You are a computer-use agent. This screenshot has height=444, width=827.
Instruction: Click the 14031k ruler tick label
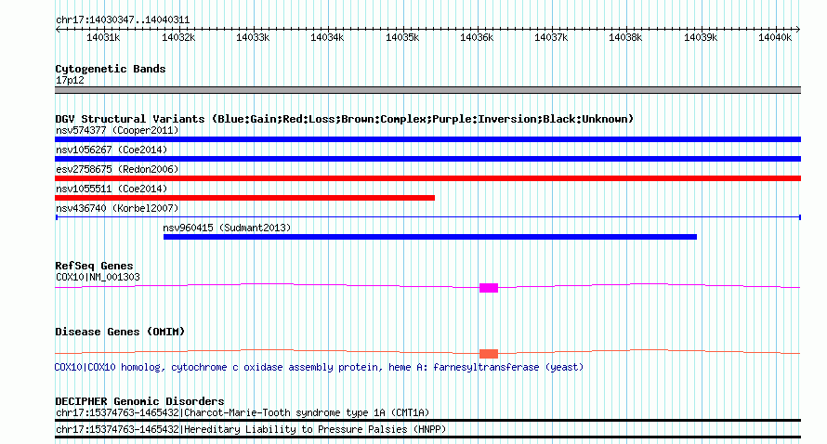pyautogui.click(x=103, y=37)
